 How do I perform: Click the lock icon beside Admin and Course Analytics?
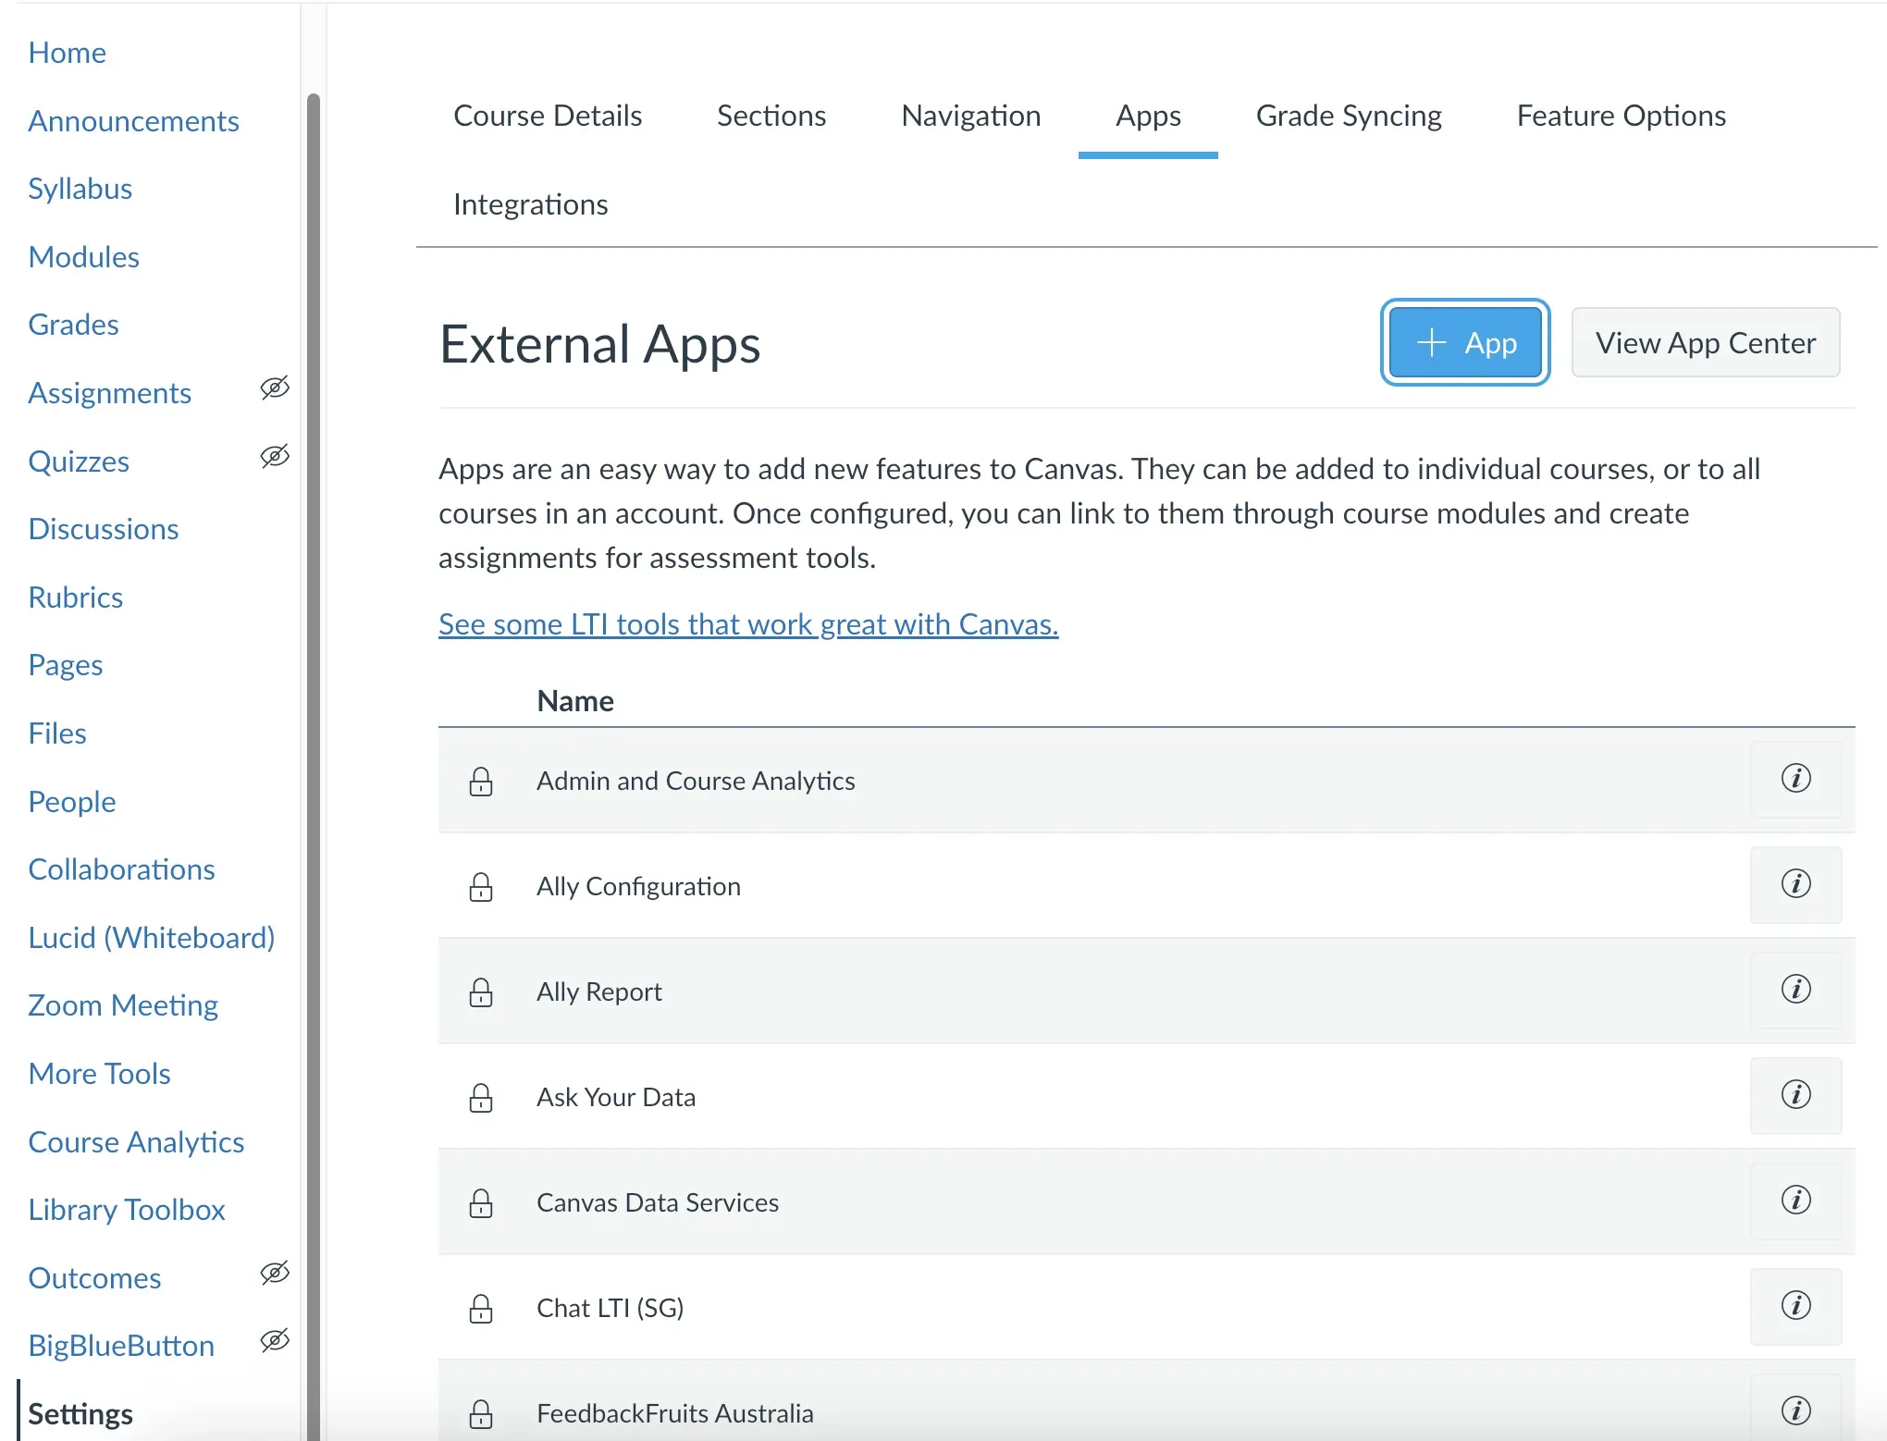pos(481,782)
